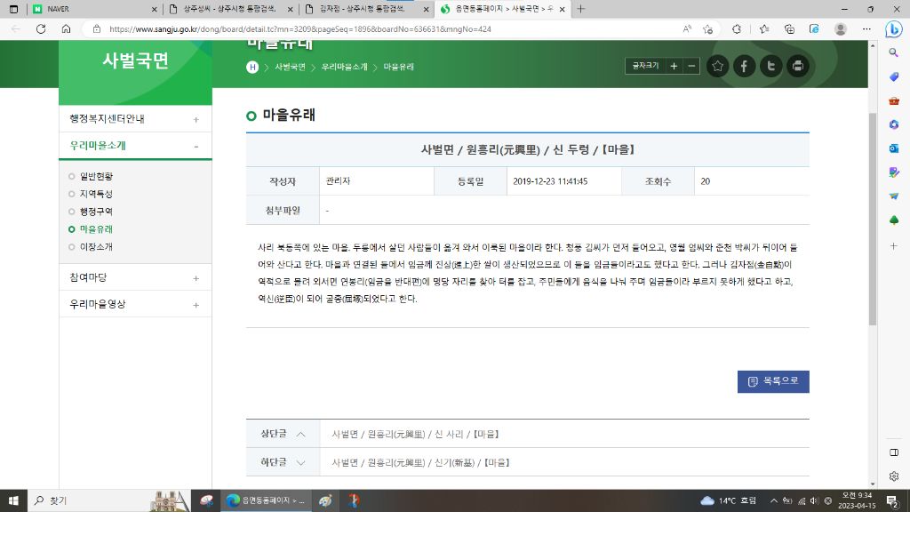Viewport: 910px width, 536px height.
Task: Expand 행정복지센터안내 menu
Action: (x=196, y=120)
